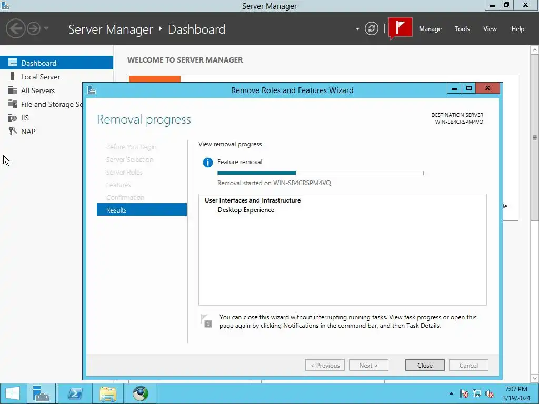The width and height of the screenshot is (539, 404).
Task: Click the Next button in the wizard
Action: [368, 365]
